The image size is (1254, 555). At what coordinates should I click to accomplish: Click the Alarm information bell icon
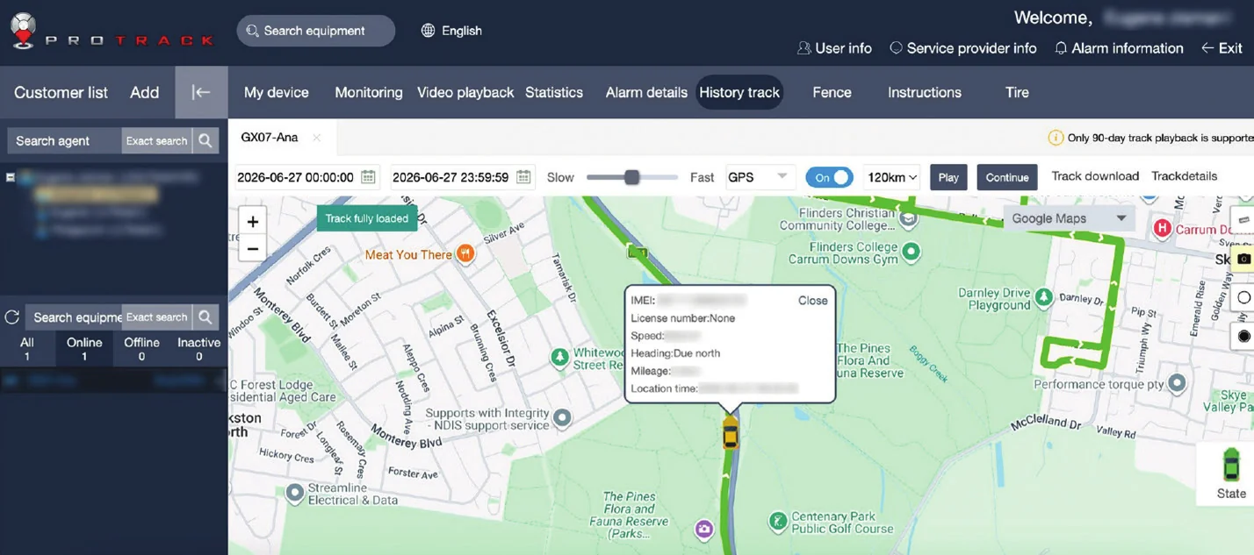coord(1061,48)
